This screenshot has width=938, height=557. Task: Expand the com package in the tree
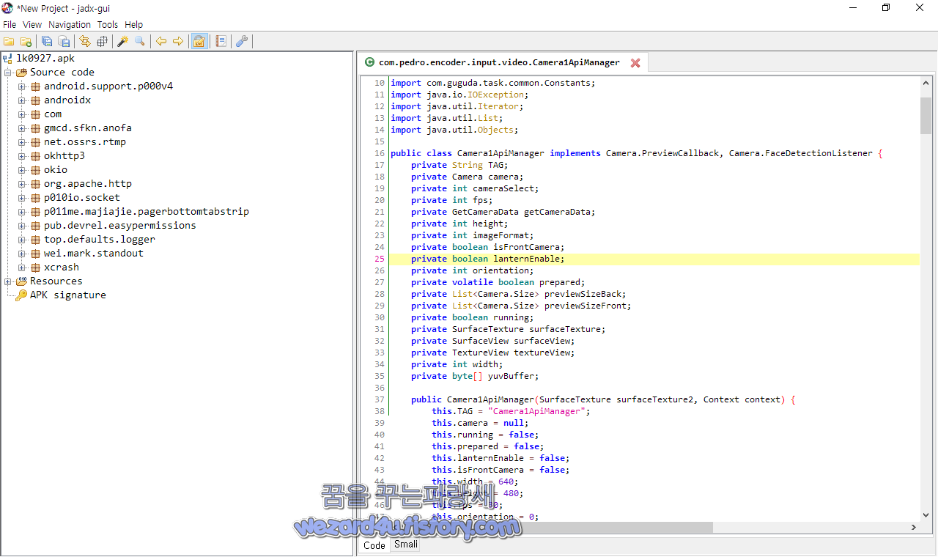click(22, 114)
